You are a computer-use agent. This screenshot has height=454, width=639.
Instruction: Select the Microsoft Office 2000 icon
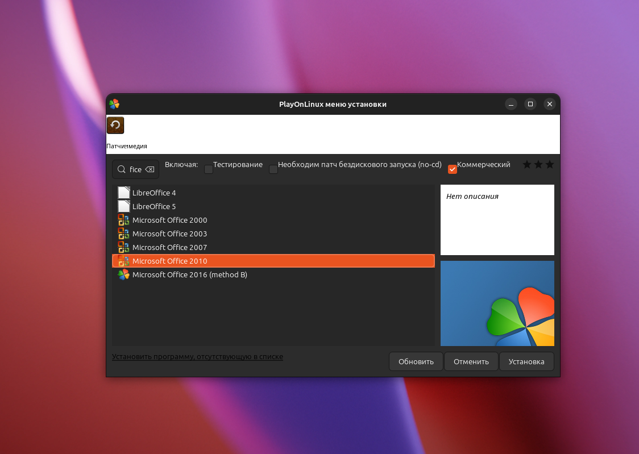(123, 220)
